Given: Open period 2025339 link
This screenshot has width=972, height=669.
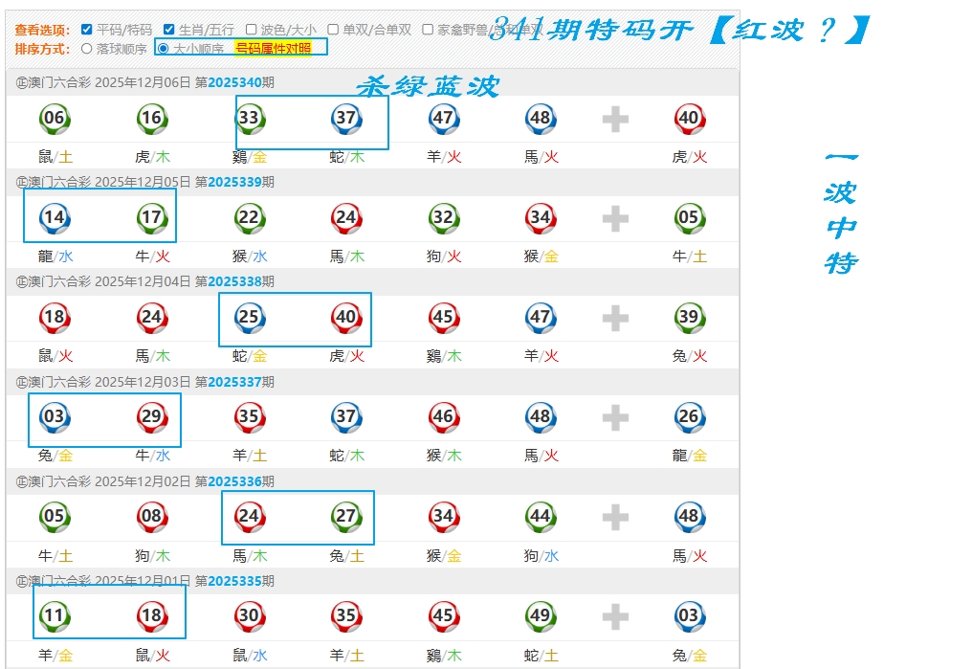Looking at the screenshot, I should coord(234,182).
